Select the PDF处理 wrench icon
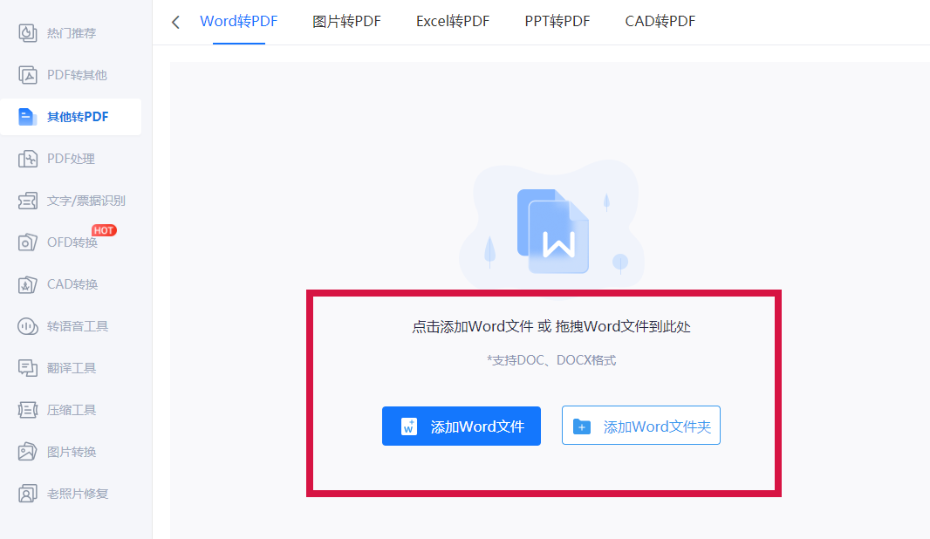Screen dimensions: 930x539 click(x=27, y=159)
